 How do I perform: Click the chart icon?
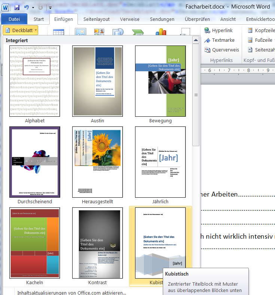(x=161, y=32)
